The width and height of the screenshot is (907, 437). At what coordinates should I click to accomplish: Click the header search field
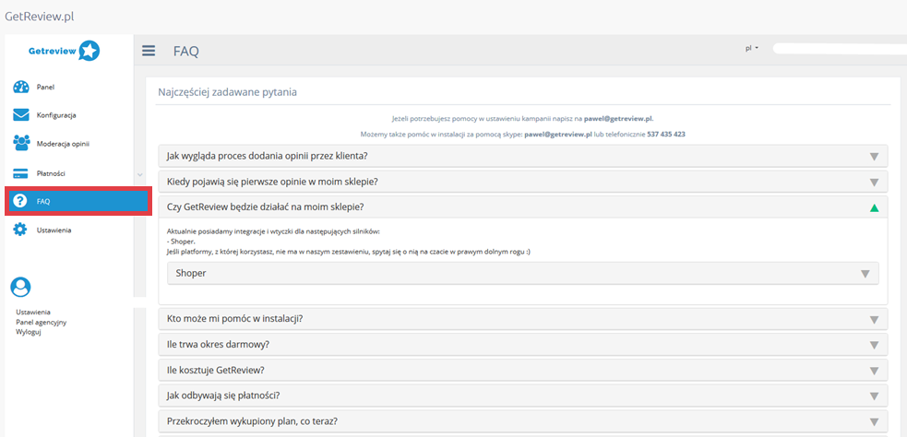click(x=840, y=49)
